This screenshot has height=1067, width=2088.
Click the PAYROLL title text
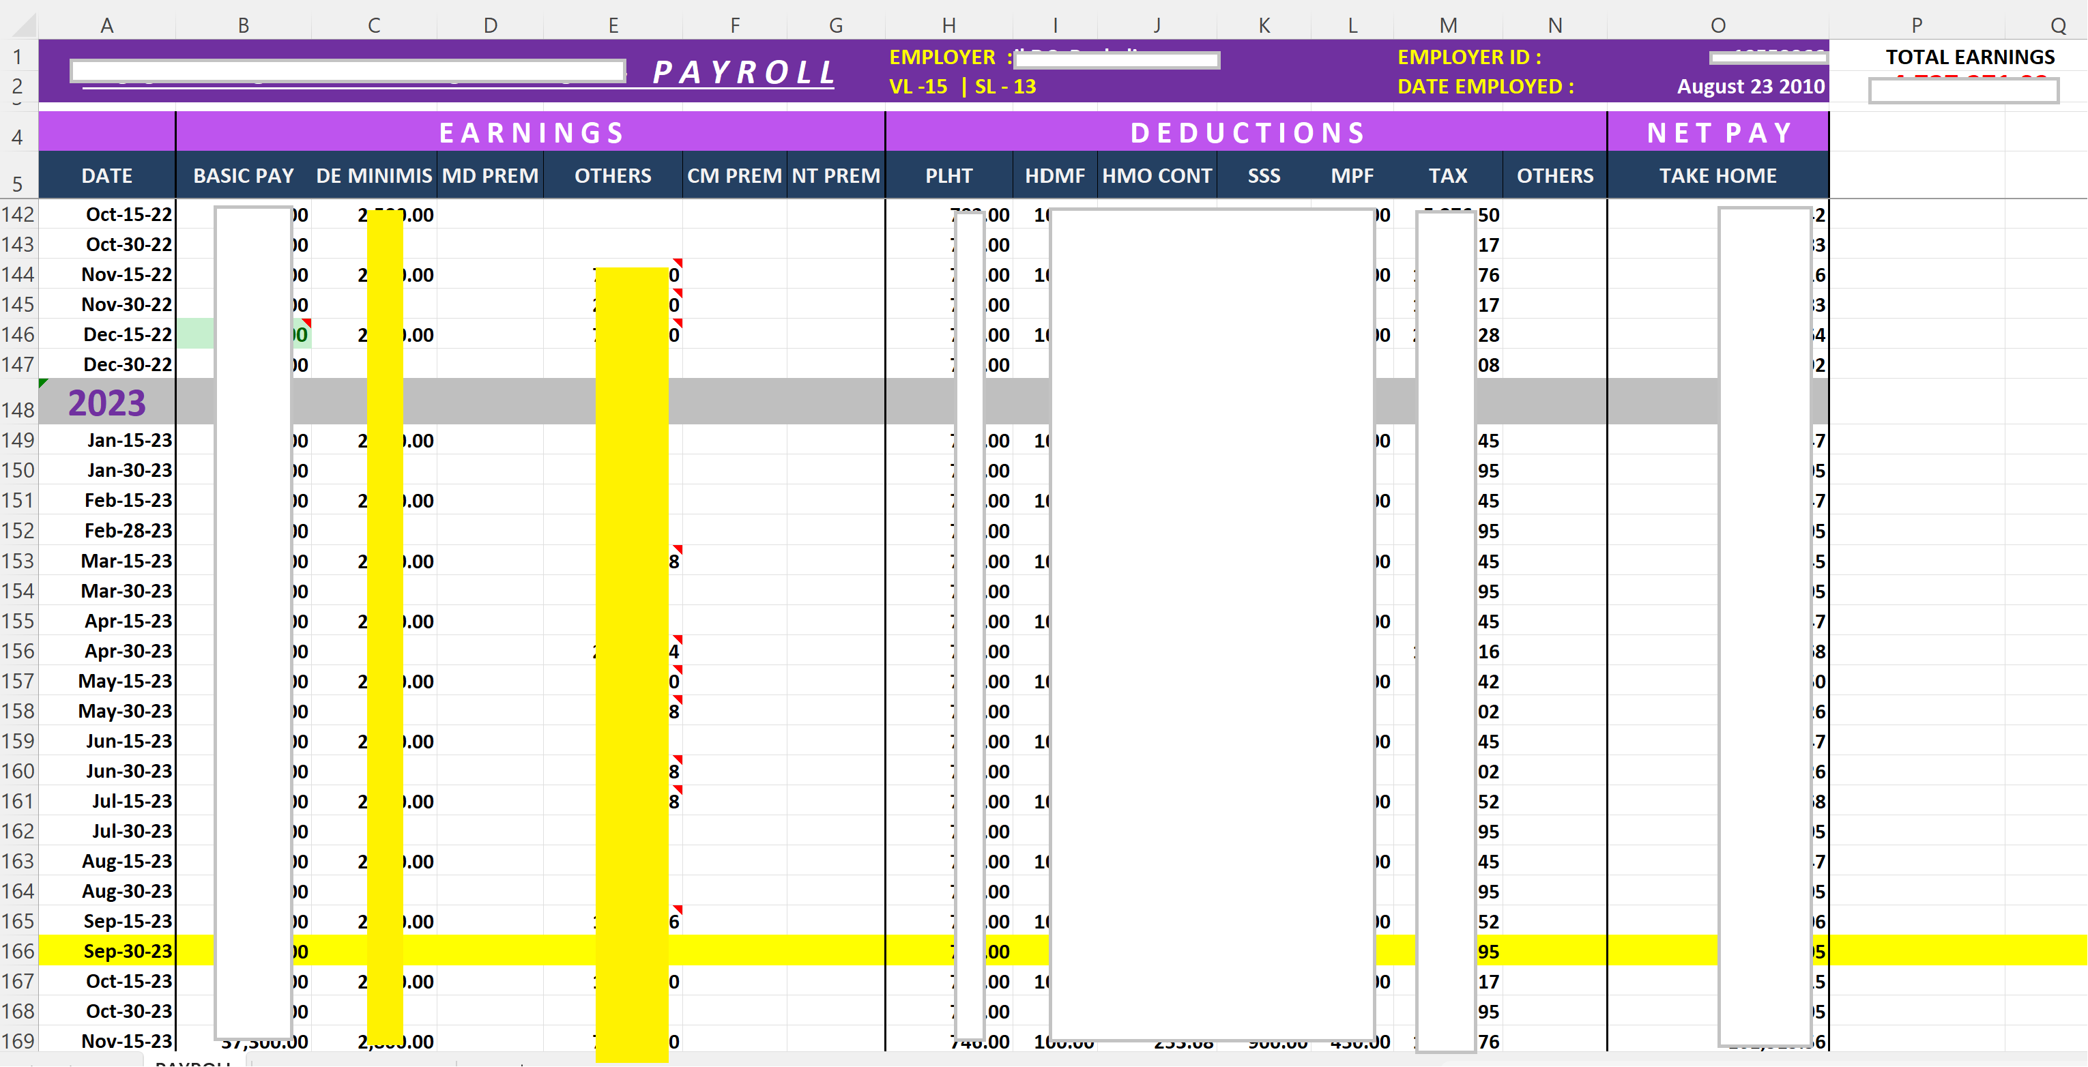point(744,73)
